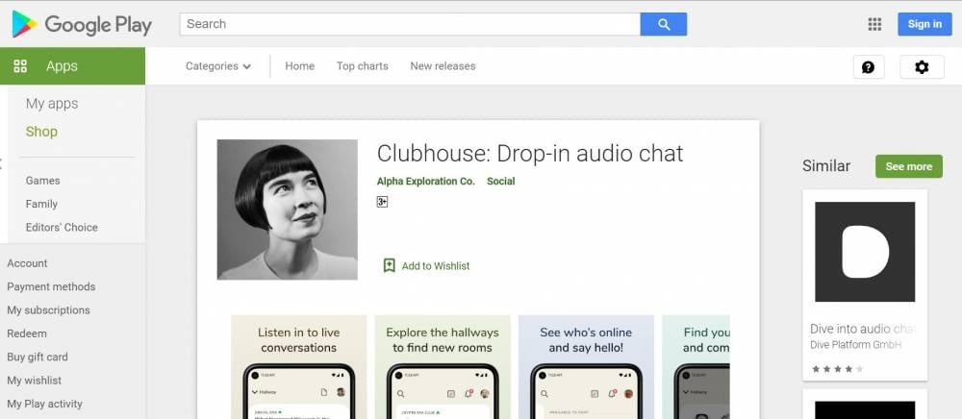The image size is (962, 419).
Task: Select Shop in sidebar
Action: click(x=41, y=132)
